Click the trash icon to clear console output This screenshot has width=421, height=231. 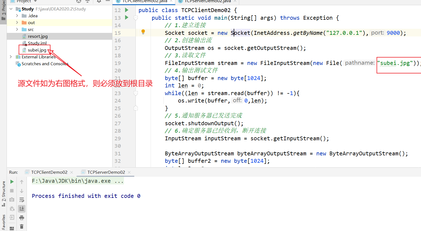pyautogui.click(x=22, y=227)
